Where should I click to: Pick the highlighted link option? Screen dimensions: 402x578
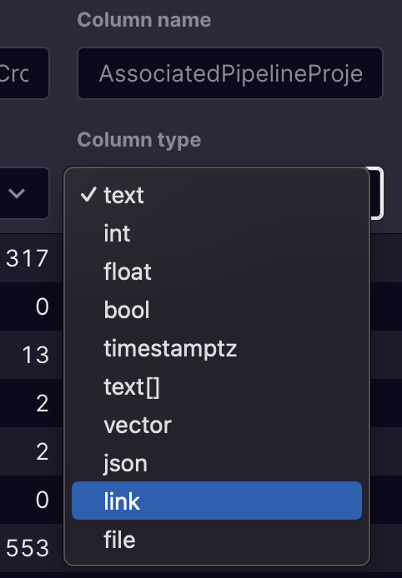217,501
